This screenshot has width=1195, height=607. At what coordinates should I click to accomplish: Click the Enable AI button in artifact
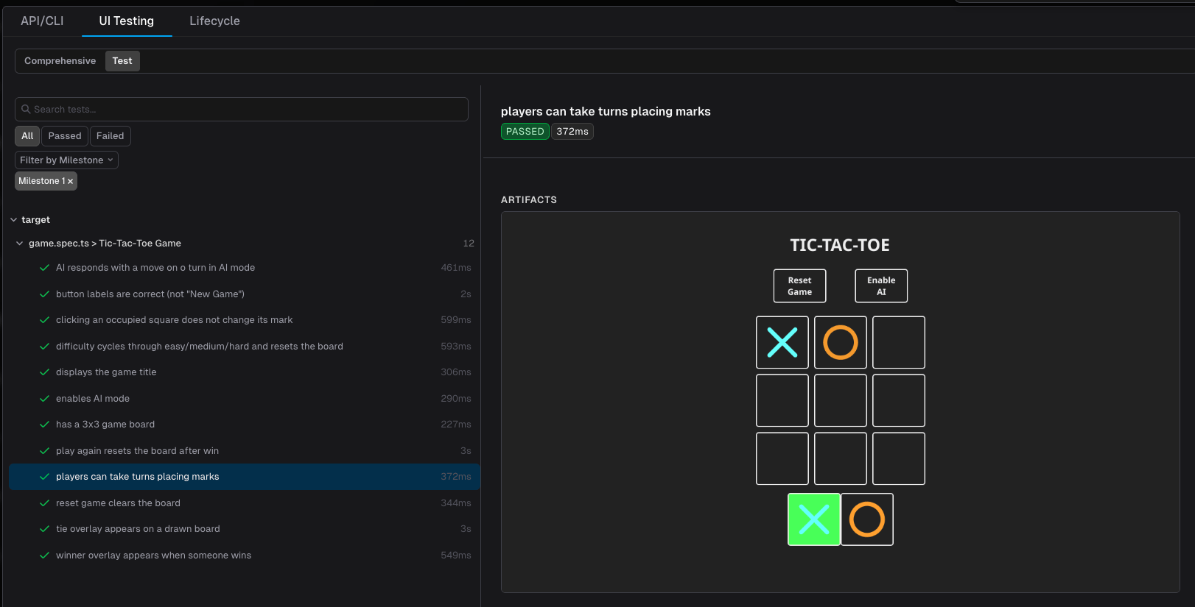(881, 286)
